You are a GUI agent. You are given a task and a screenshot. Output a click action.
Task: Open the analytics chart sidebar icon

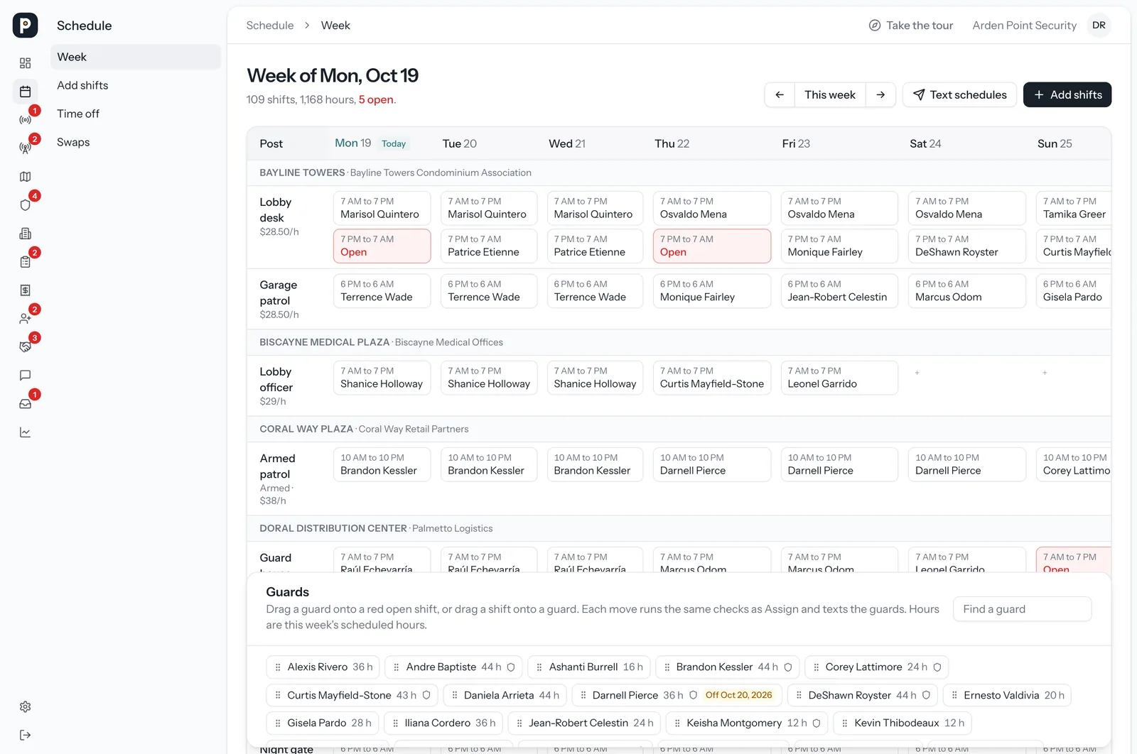click(26, 432)
